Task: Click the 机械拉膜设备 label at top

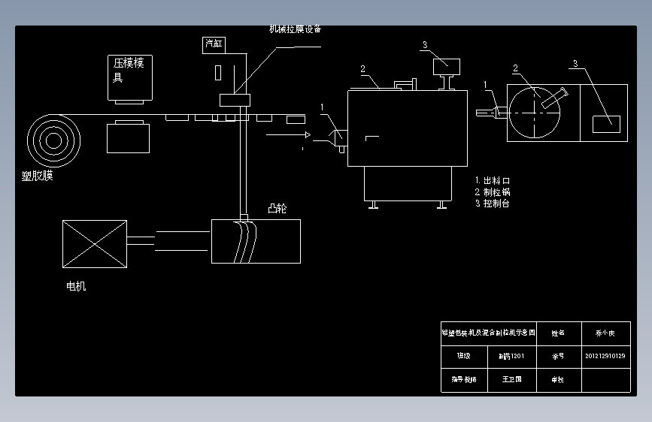Action: [296, 29]
